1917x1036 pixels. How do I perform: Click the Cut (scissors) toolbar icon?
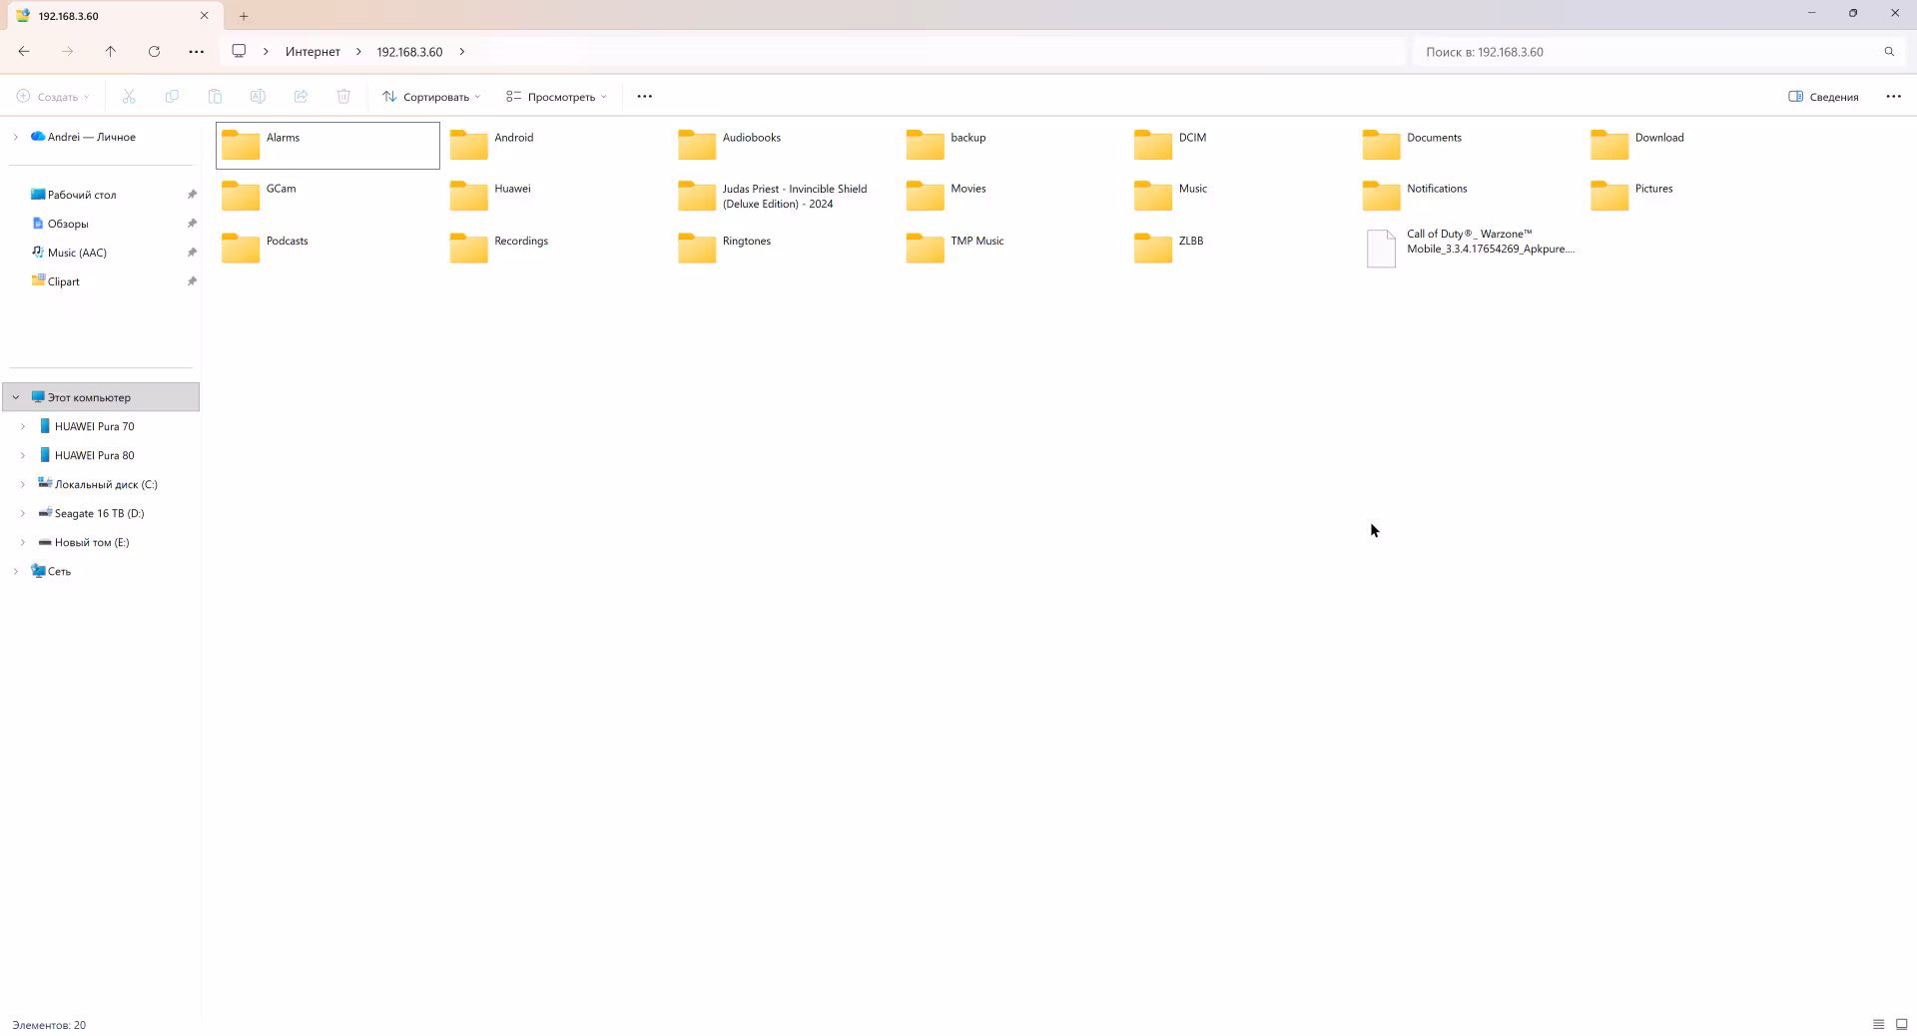point(128,96)
